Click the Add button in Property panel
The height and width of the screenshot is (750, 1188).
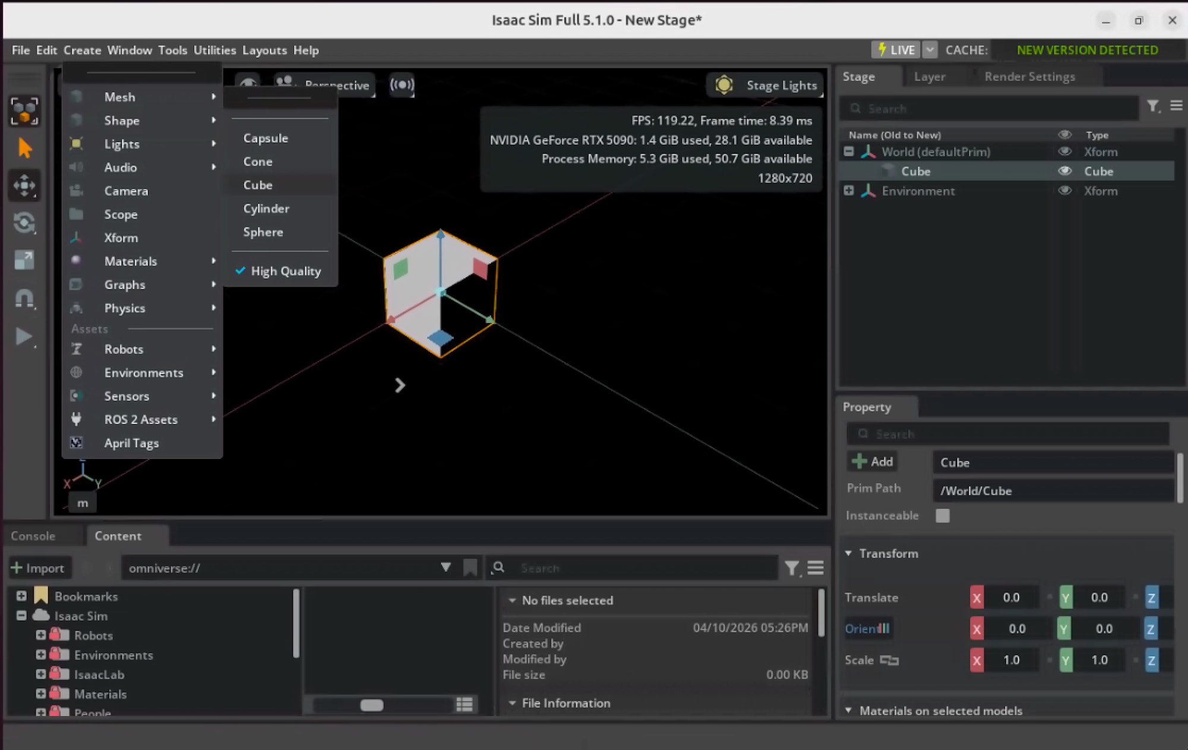873,461
